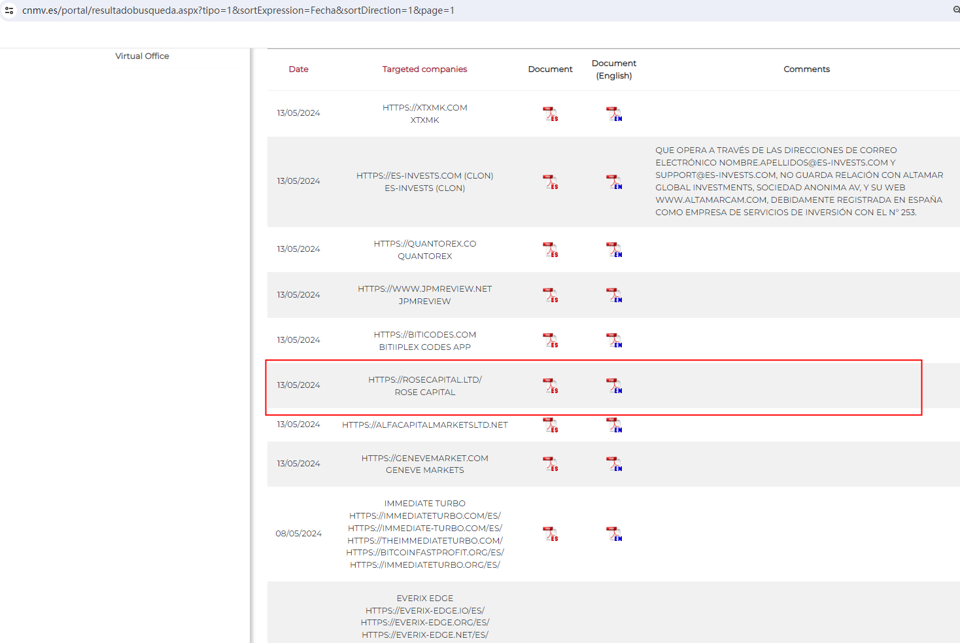960x643 pixels.
Task: Select HTTPS://ROSECAPITAL.LTD/ text
Action: (x=425, y=380)
